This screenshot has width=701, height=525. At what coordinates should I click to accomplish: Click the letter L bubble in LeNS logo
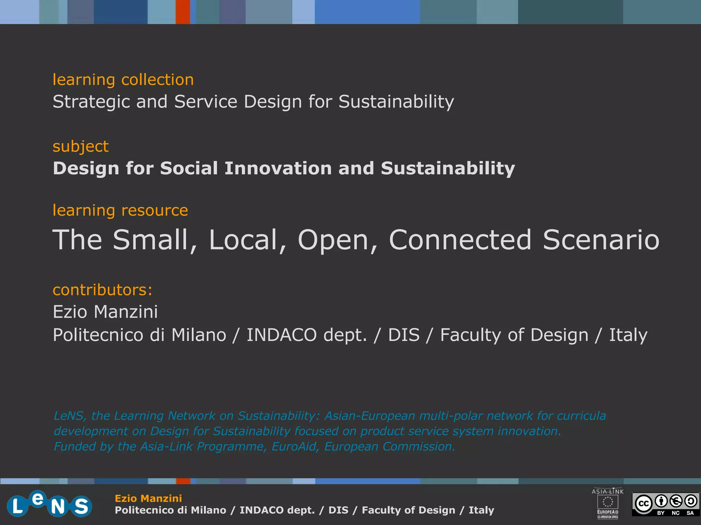[16, 506]
